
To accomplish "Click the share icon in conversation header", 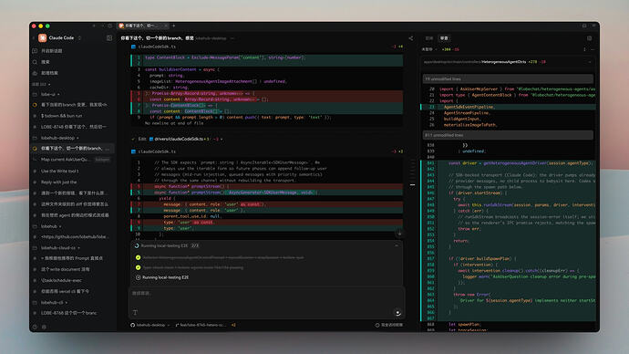I will tap(411, 38).
